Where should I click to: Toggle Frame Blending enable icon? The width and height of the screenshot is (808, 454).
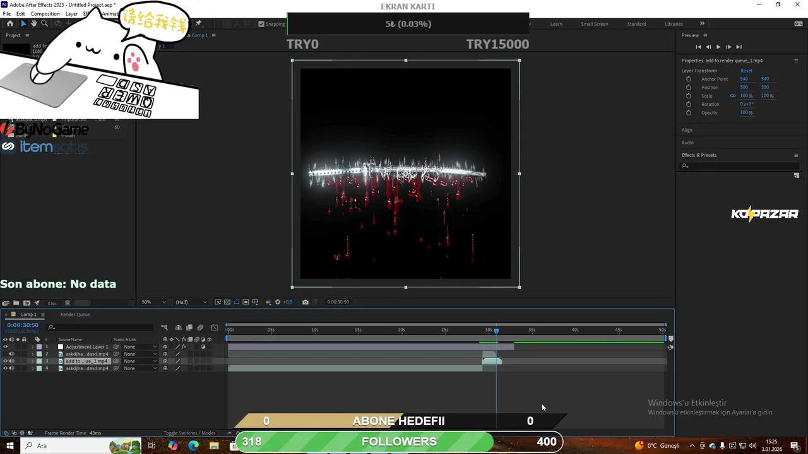click(189, 328)
